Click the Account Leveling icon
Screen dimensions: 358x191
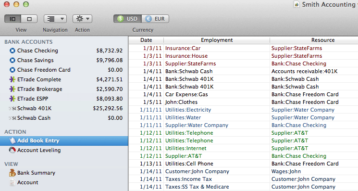tap(12, 150)
